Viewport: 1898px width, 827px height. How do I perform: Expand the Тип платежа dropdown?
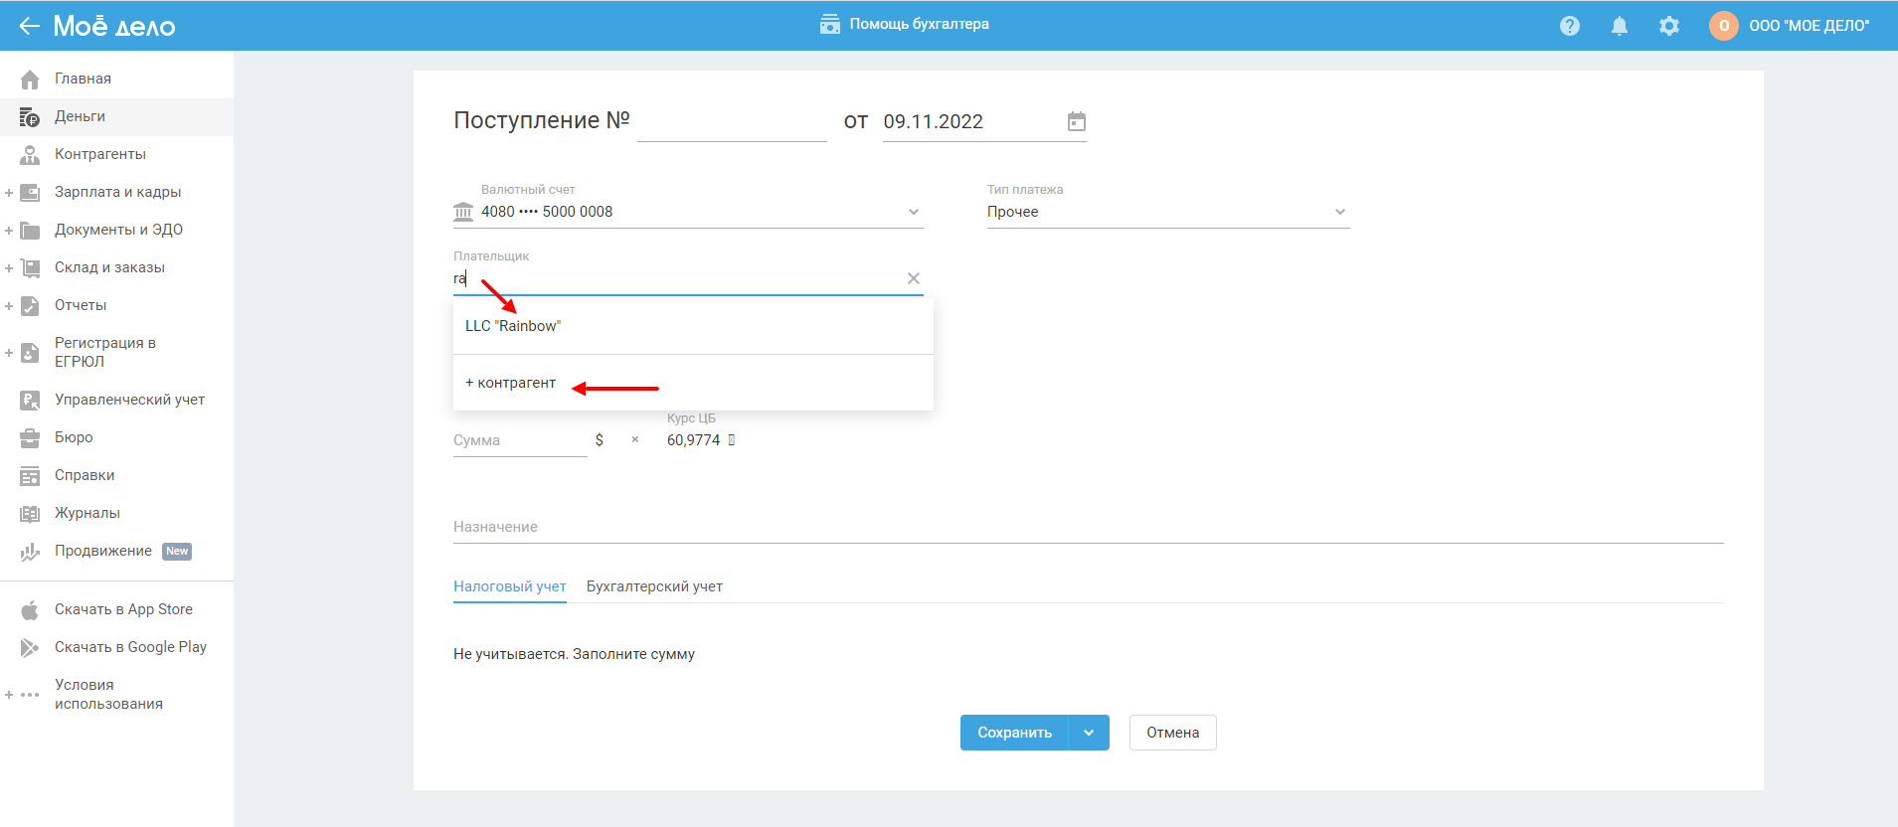point(1339,212)
